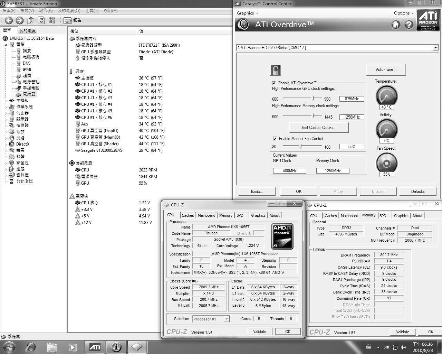Select 感應器 sensor tree item
The width and height of the screenshot is (442, 354).
29,94
